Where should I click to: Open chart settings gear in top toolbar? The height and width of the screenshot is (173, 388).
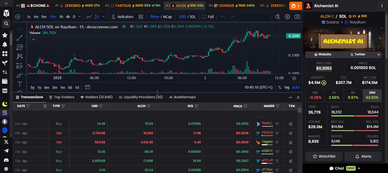287,16
